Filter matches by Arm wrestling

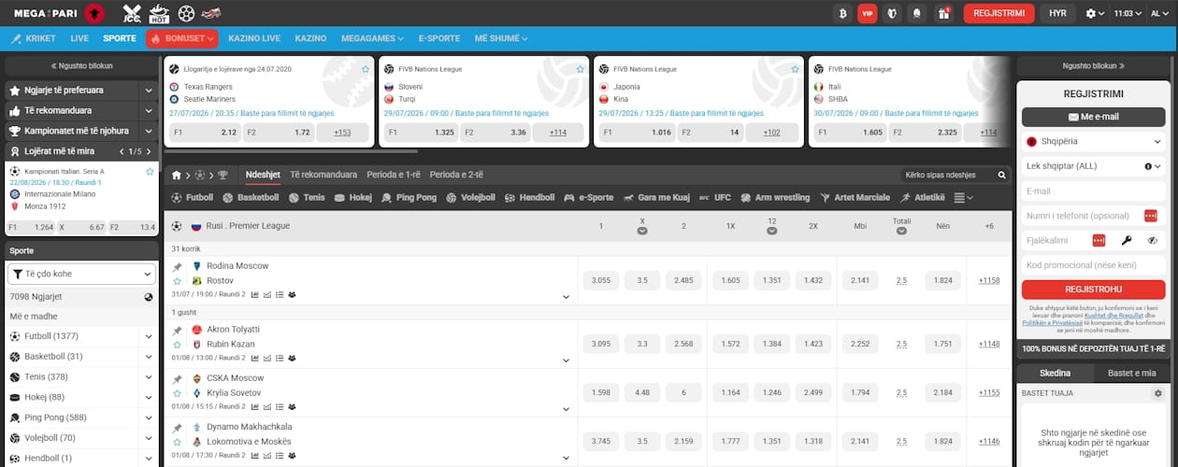775,198
